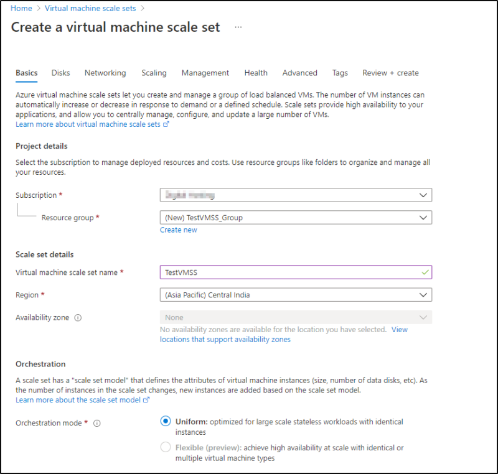Click Create new under Resource group
The width and height of the screenshot is (498, 474).
point(179,230)
